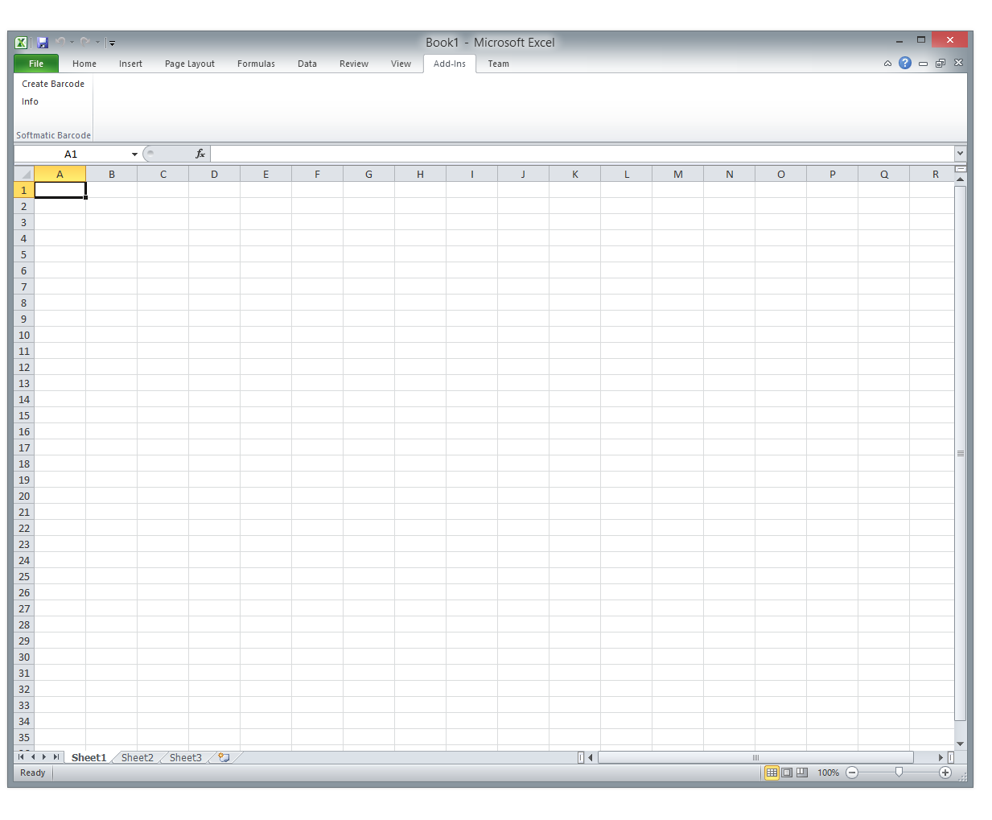The height and width of the screenshot is (820, 992).
Task: Switch to Page Layout view icon
Action: point(787,773)
